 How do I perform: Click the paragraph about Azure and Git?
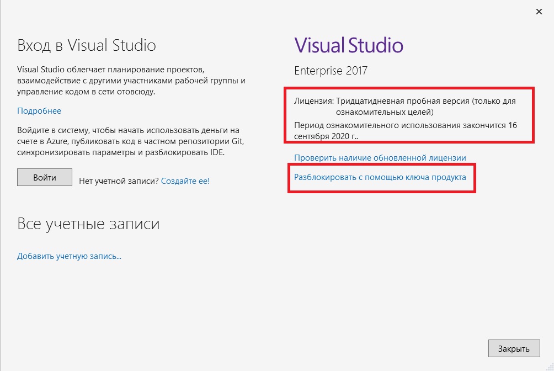tap(131, 141)
